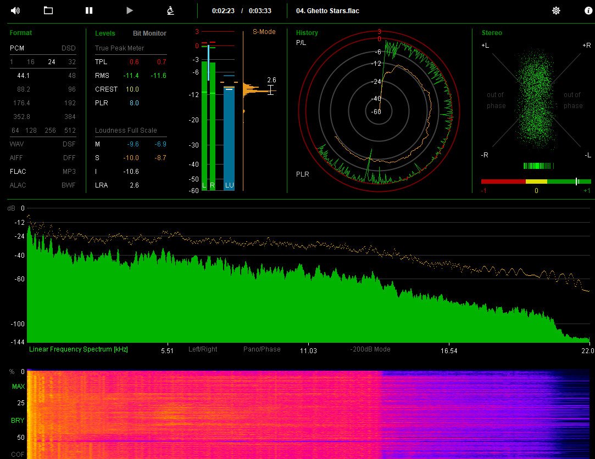Image resolution: width=595 pixels, height=459 pixels.
Task: Click the stereo correlation meter bar
Action: [536, 182]
